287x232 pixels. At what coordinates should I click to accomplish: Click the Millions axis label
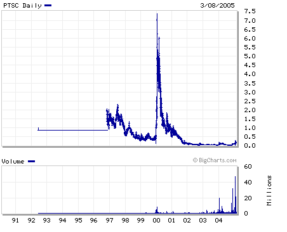[269, 190]
